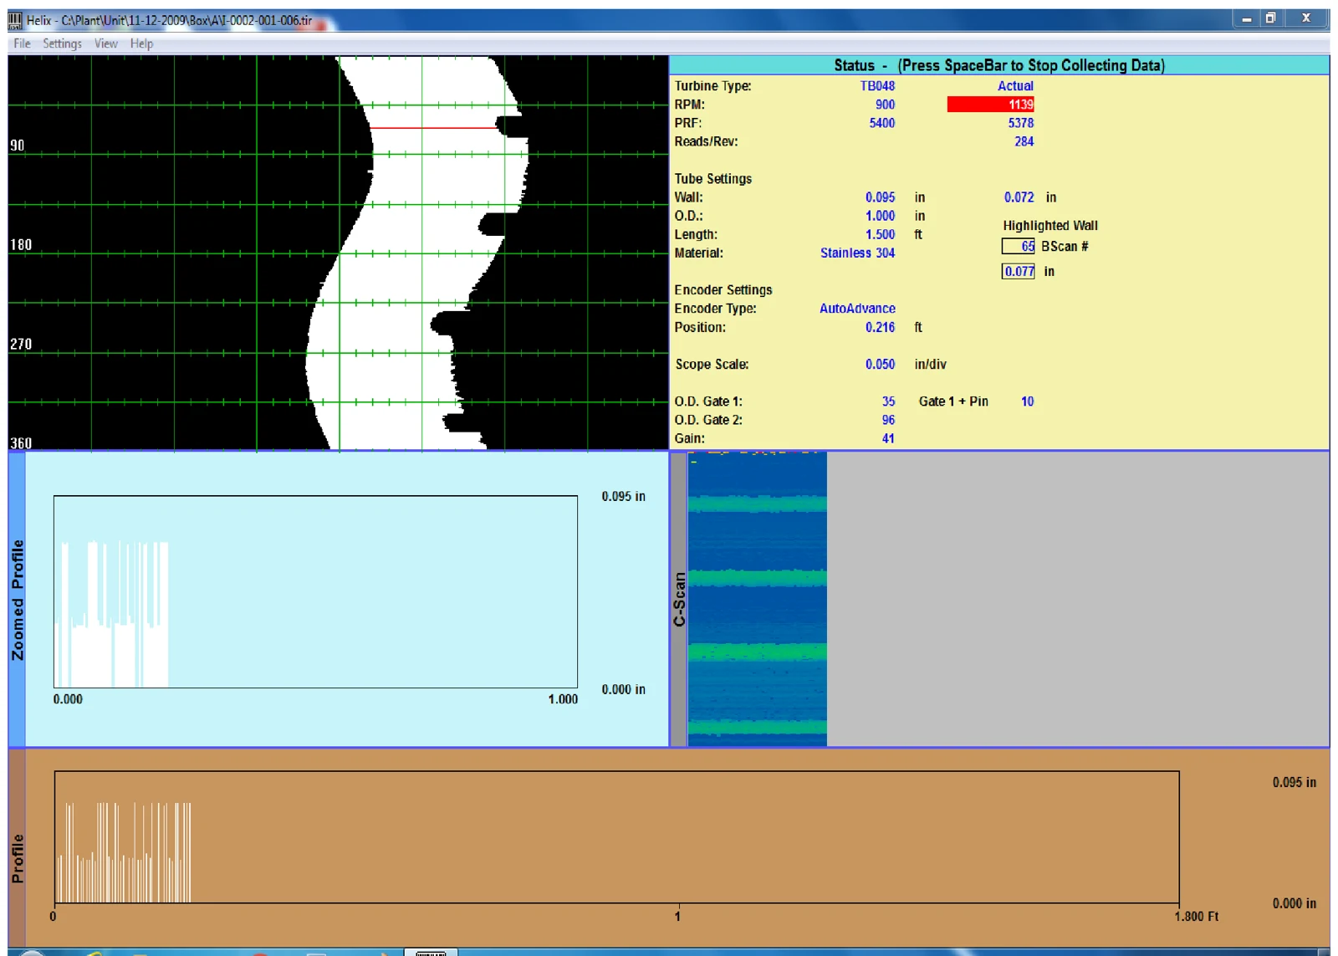
Task: Click the highlighted wall 0.077 value field
Action: coord(1019,271)
